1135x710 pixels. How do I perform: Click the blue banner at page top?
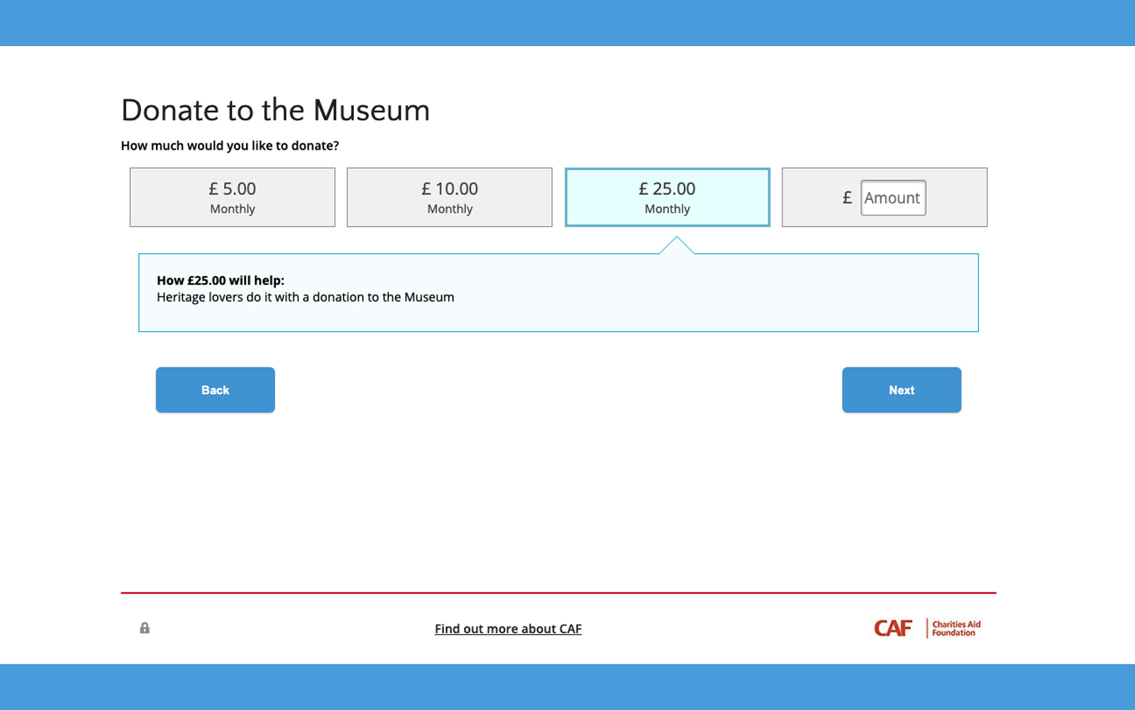coord(567,23)
